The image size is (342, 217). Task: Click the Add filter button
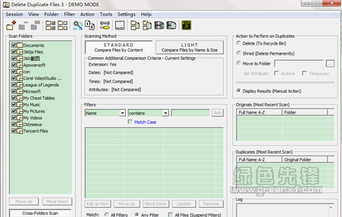coord(217,112)
